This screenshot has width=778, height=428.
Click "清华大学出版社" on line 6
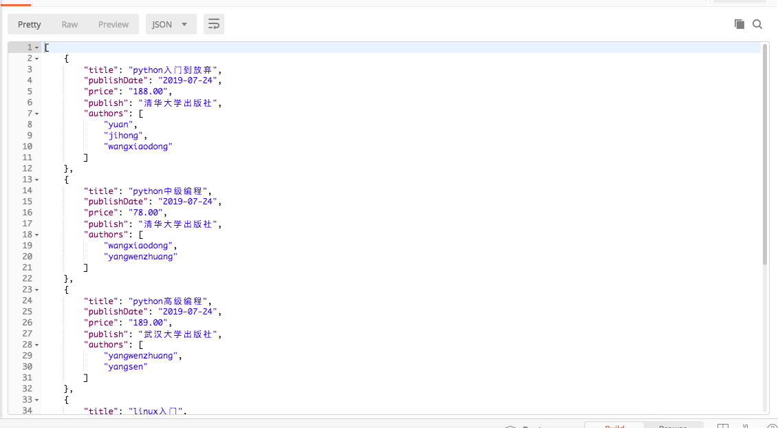coord(177,103)
